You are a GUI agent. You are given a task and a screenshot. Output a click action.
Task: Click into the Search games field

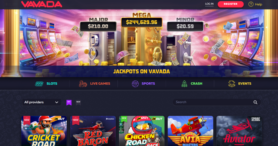(217, 102)
